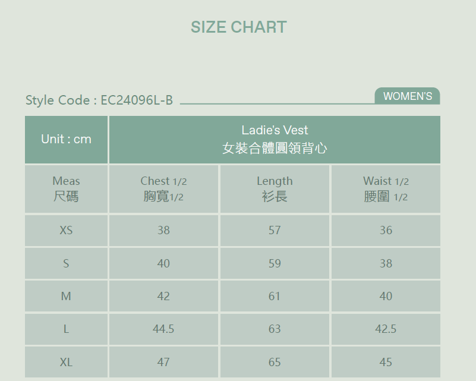Select the WOMEN'S tab label
476x381 pixels.
pyautogui.click(x=408, y=96)
